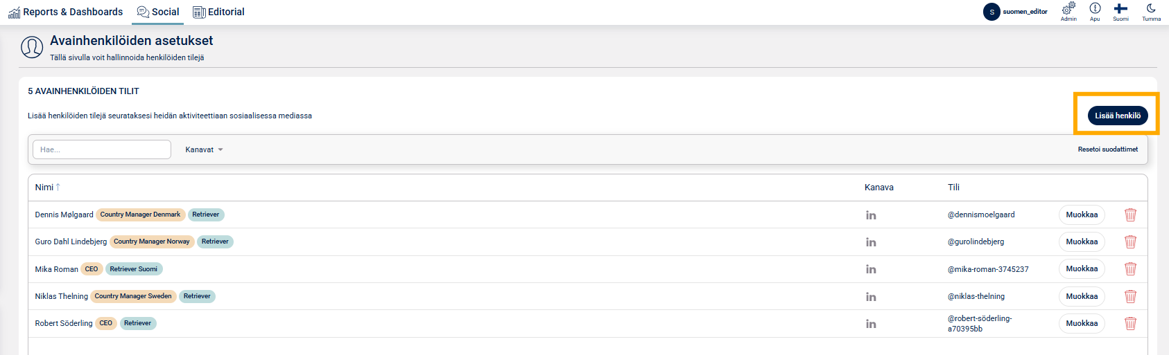Toggle Tumma dark mode moon icon
This screenshot has width=1169, height=355.
(x=1151, y=9)
